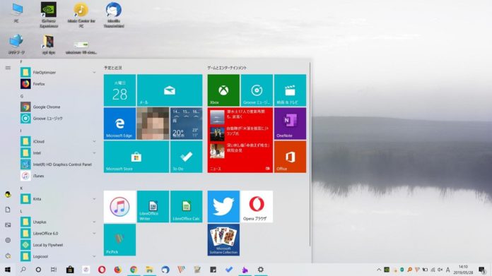Open Documents from the Start sidebar
The width and height of the screenshot is (492, 276).
click(x=8, y=210)
